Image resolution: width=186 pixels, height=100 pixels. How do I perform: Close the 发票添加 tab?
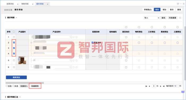click(x=18, y=4)
